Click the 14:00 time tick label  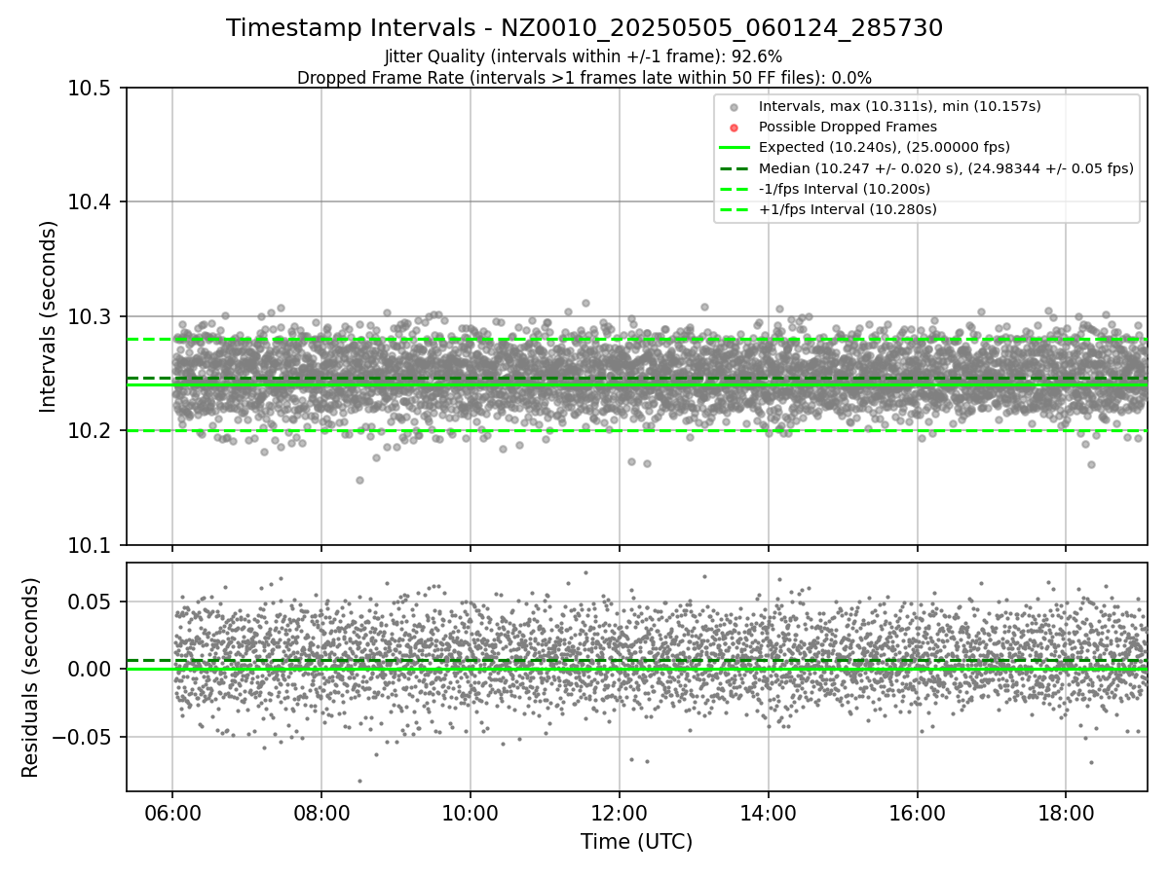[x=768, y=812]
